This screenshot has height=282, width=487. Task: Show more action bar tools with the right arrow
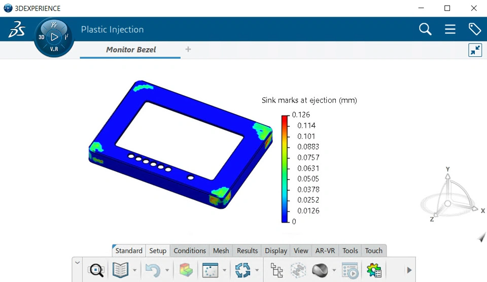pos(409,270)
